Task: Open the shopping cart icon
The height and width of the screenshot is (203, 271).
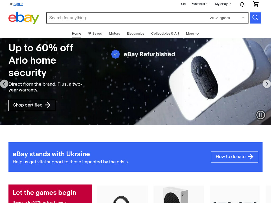Action: click(256, 4)
